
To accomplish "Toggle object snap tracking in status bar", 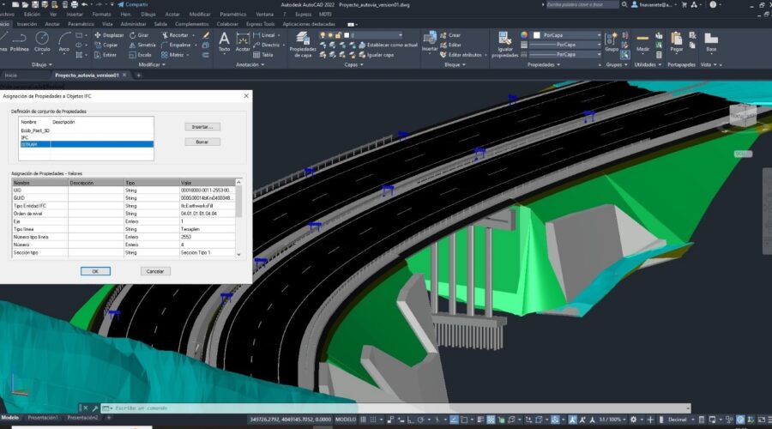I will pos(454,420).
